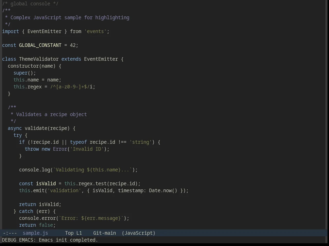Click the 'global console' comment text
The width and height of the screenshot is (329, 246).
pos(30,4)
